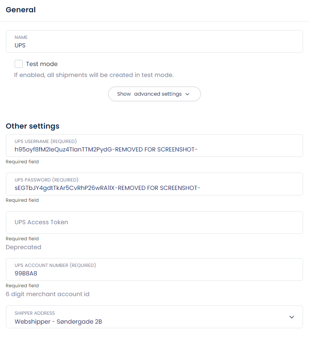Screen dimensions: 309x338
Task: Select the empty UPS Access Token field
Action: pos(154,223)
